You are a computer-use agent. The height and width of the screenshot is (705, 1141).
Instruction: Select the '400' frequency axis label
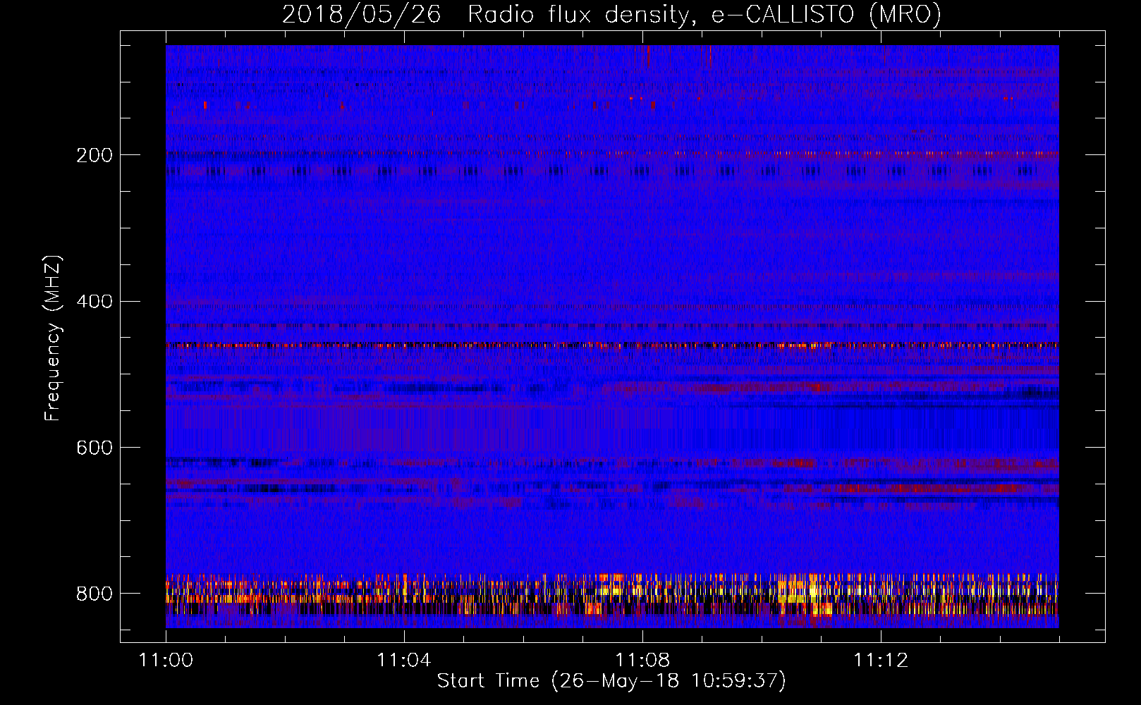coord(94,302)
